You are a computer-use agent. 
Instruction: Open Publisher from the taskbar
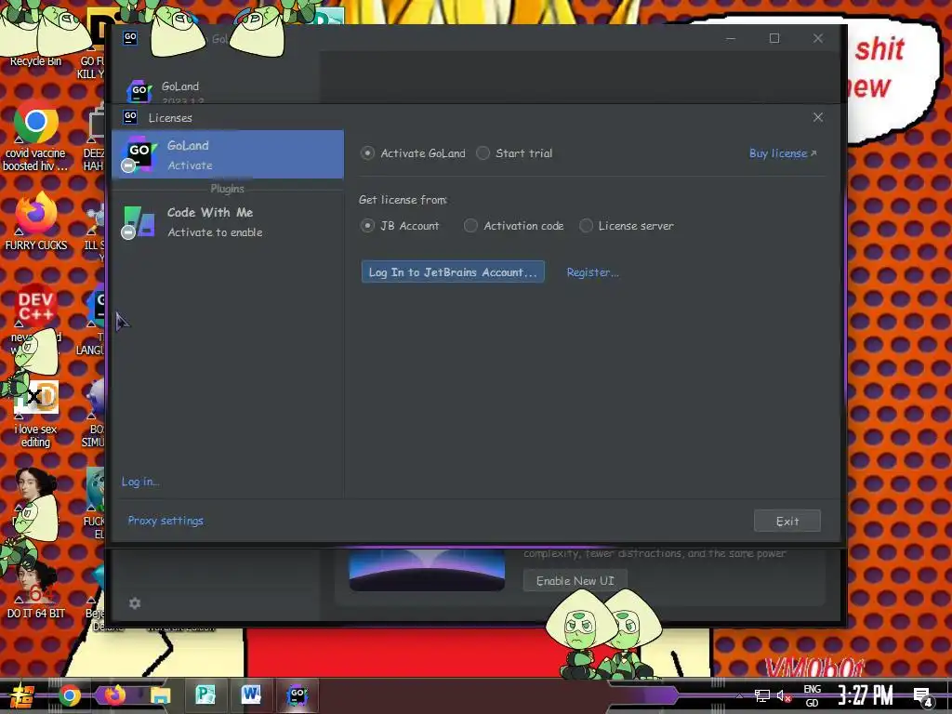[205, 694]
